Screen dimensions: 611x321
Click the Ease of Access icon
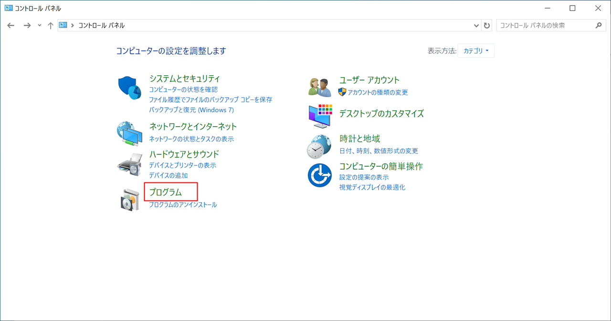click(x=319, y=175)
